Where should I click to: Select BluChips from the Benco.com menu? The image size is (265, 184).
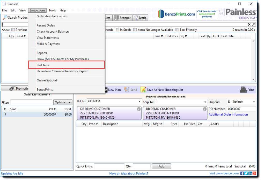[x=43, y=65]
